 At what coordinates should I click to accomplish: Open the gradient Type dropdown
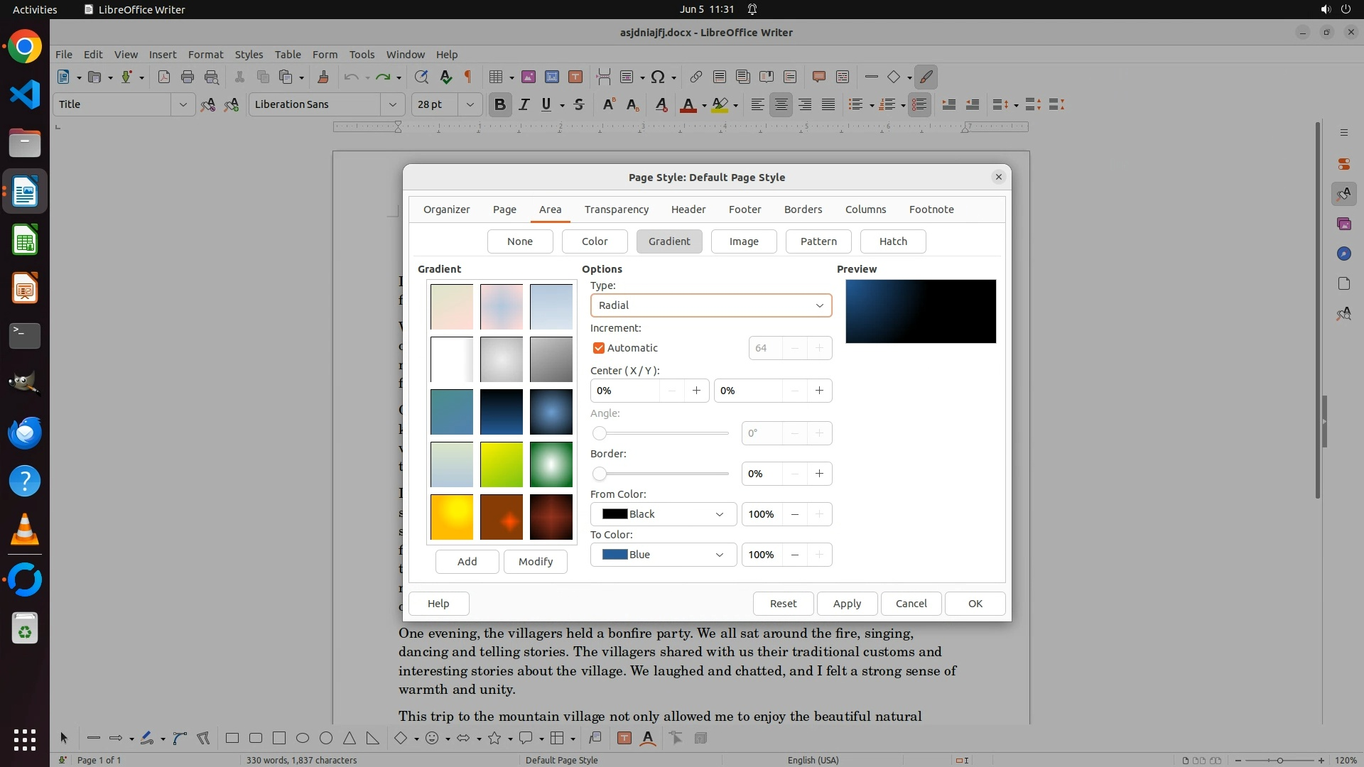pyautogui.click(x=710, y=305)
